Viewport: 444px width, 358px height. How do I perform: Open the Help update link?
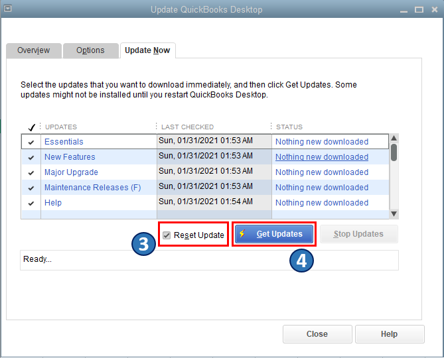click(53, 203)
